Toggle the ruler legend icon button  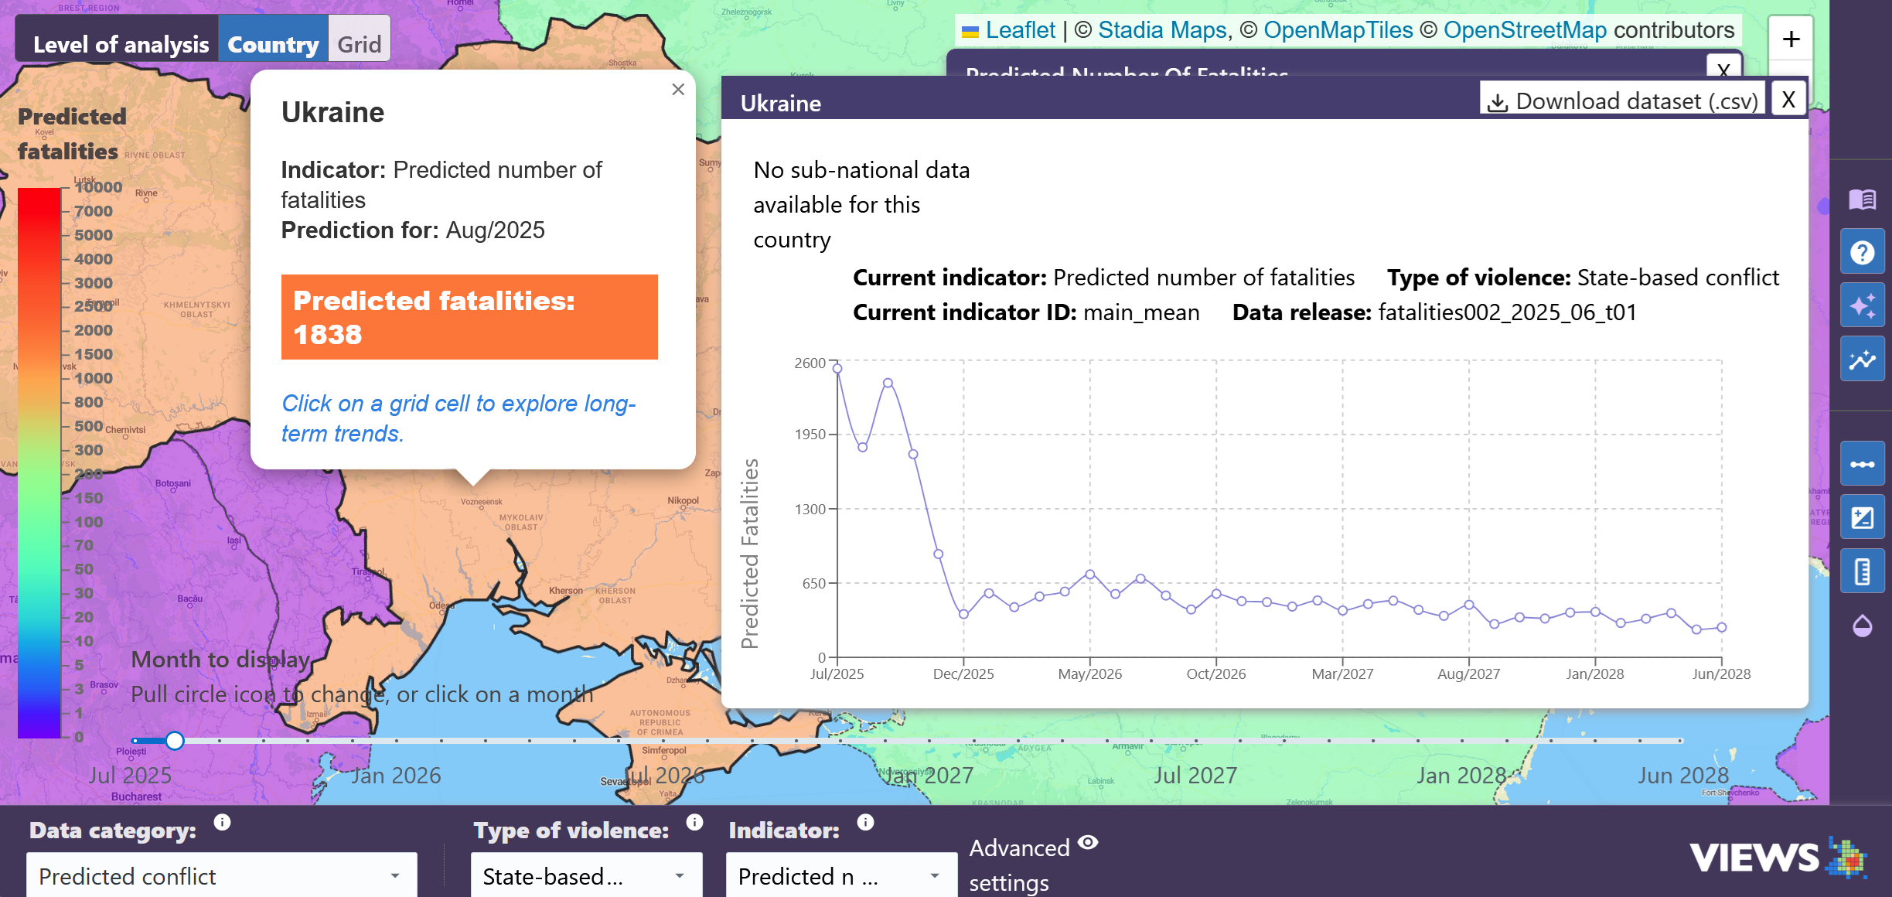point(1862,571)
